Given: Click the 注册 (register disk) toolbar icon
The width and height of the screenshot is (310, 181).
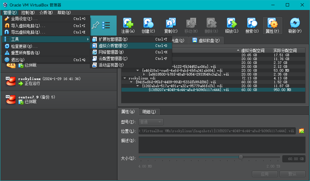Looking at the screenshot, I should point(128,25).
